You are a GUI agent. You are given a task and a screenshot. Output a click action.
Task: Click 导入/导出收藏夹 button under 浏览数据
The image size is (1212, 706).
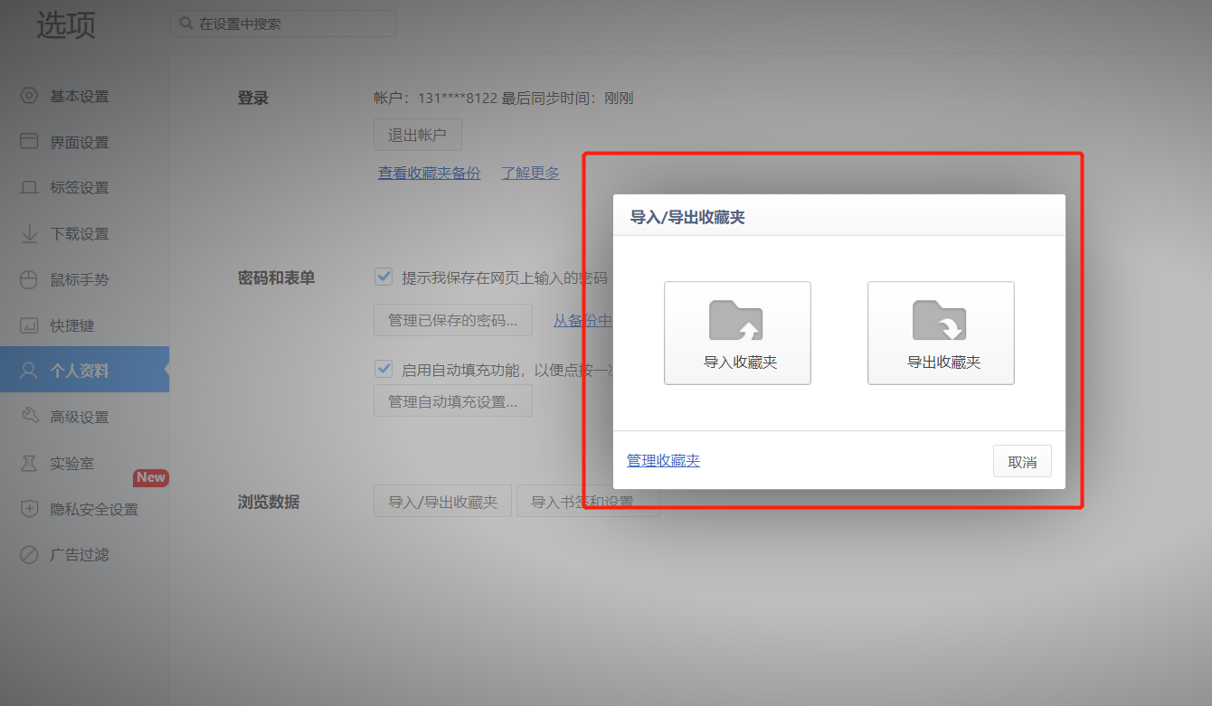pos(442,501)
